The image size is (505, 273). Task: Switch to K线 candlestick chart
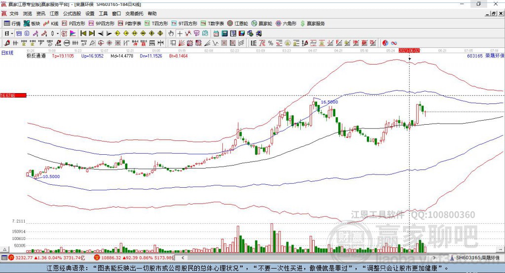click(51, 24)
